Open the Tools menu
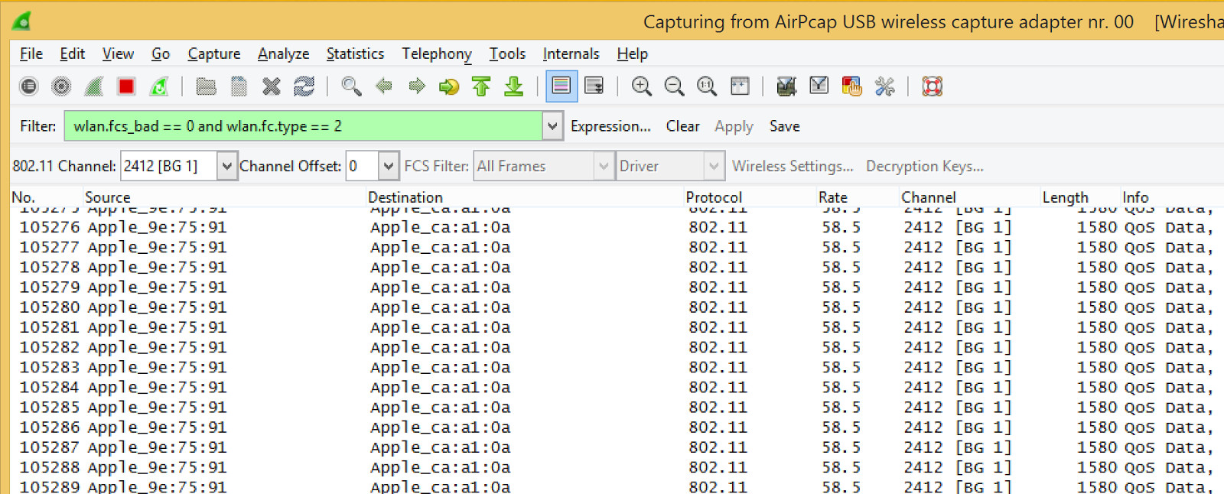 point(508,54)
